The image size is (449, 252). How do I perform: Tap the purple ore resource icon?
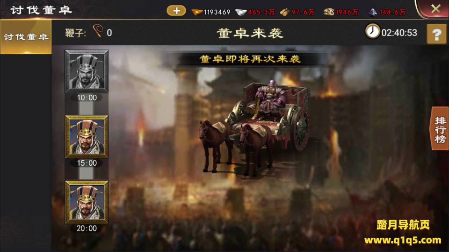click(372, 12)
